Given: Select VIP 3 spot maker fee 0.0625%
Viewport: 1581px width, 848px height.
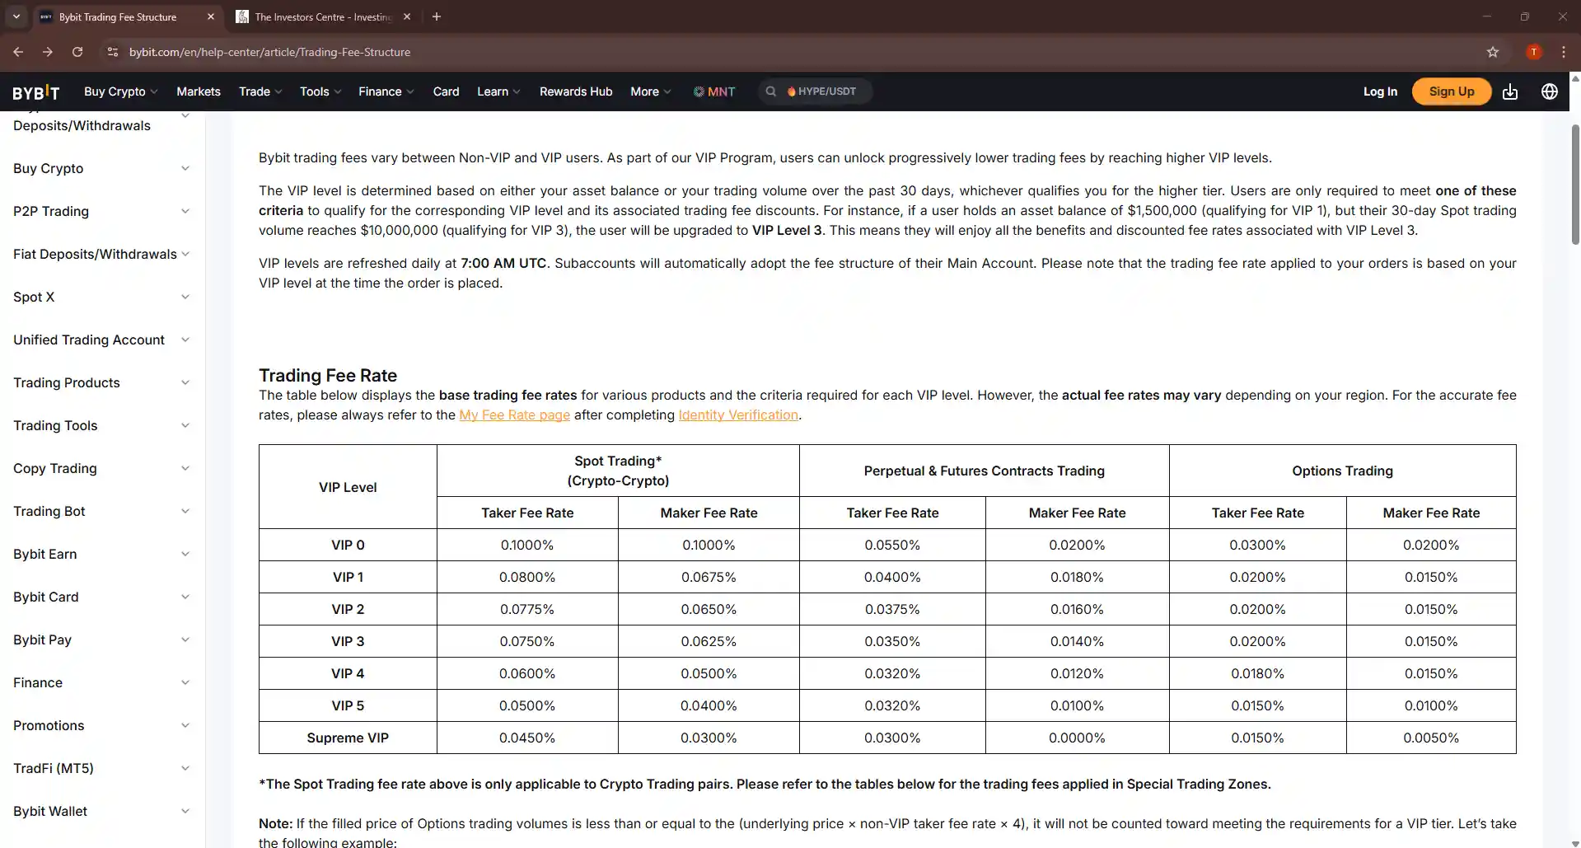Looking at the screenshot, I should point(709,641).
